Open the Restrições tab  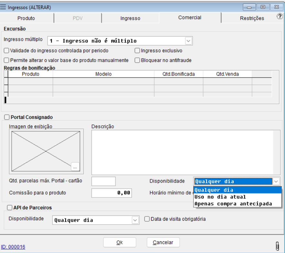(252, 18)
